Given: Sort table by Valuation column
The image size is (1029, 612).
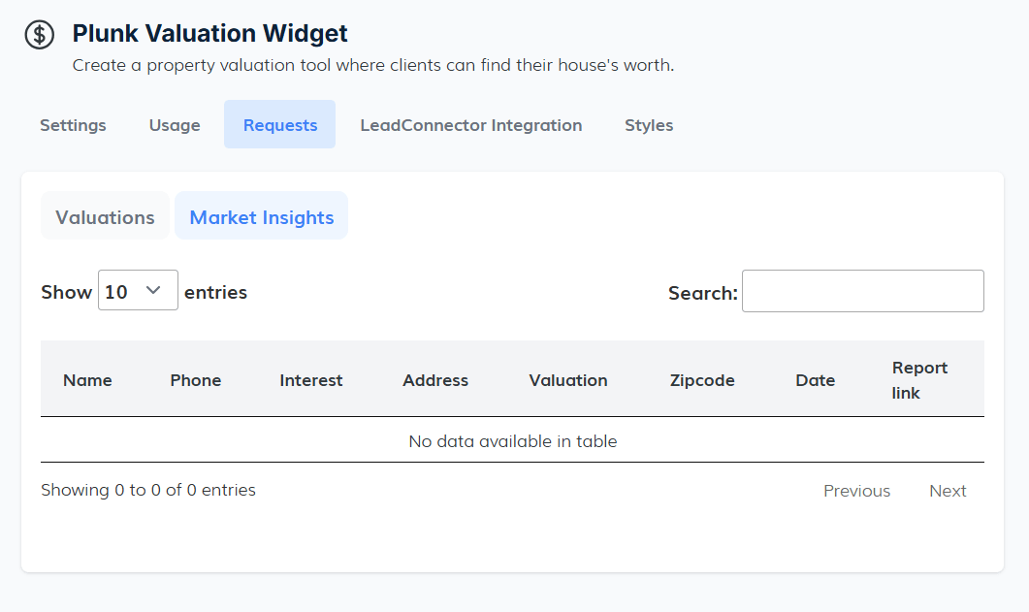Looking at the screenshot, I should 568,380.
